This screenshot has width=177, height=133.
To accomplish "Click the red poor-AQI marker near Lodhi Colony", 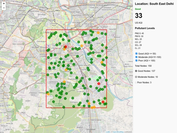I will (66, 47).
